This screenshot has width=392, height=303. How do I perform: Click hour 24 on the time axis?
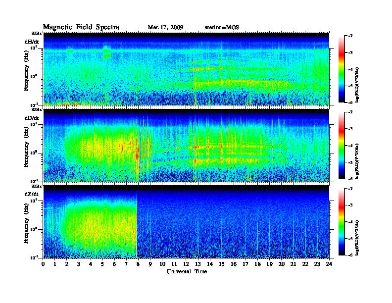(x=329, y=264)
